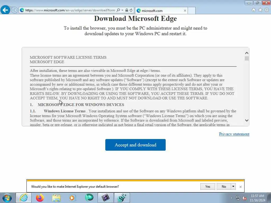
Task: Click Yes on default browser prompt
Action: pyautogui.click(x=207, y=186)
